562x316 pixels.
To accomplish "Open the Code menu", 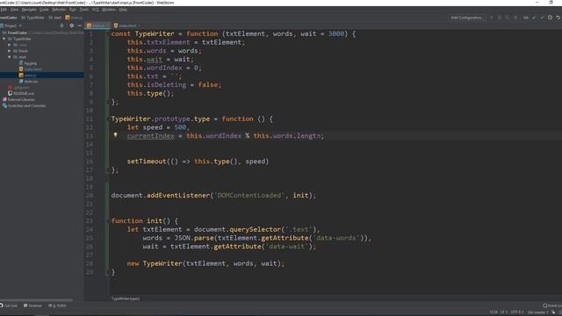I will click(44, 10).
